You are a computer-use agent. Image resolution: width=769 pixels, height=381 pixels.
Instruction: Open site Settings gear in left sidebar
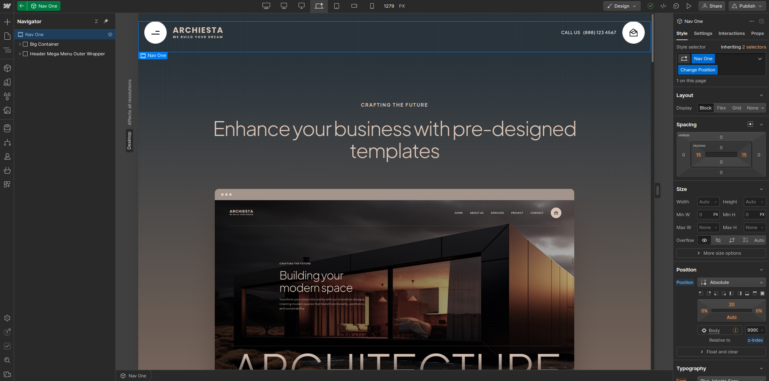[x=7, y=318]
